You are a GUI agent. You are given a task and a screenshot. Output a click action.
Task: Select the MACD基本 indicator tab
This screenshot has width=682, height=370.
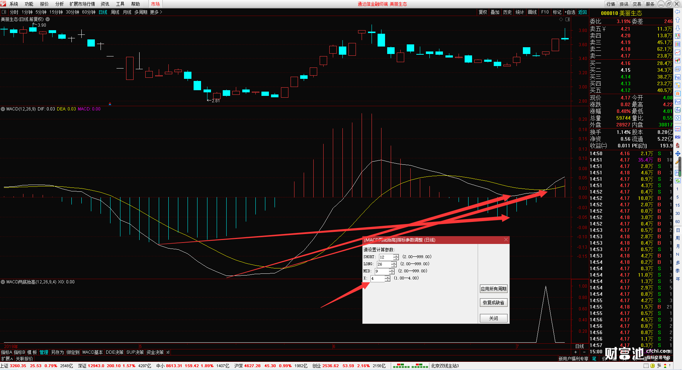[x=92, y=352]
